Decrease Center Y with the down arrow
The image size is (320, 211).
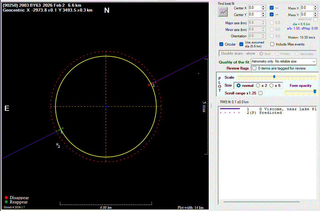click(263, 16)
